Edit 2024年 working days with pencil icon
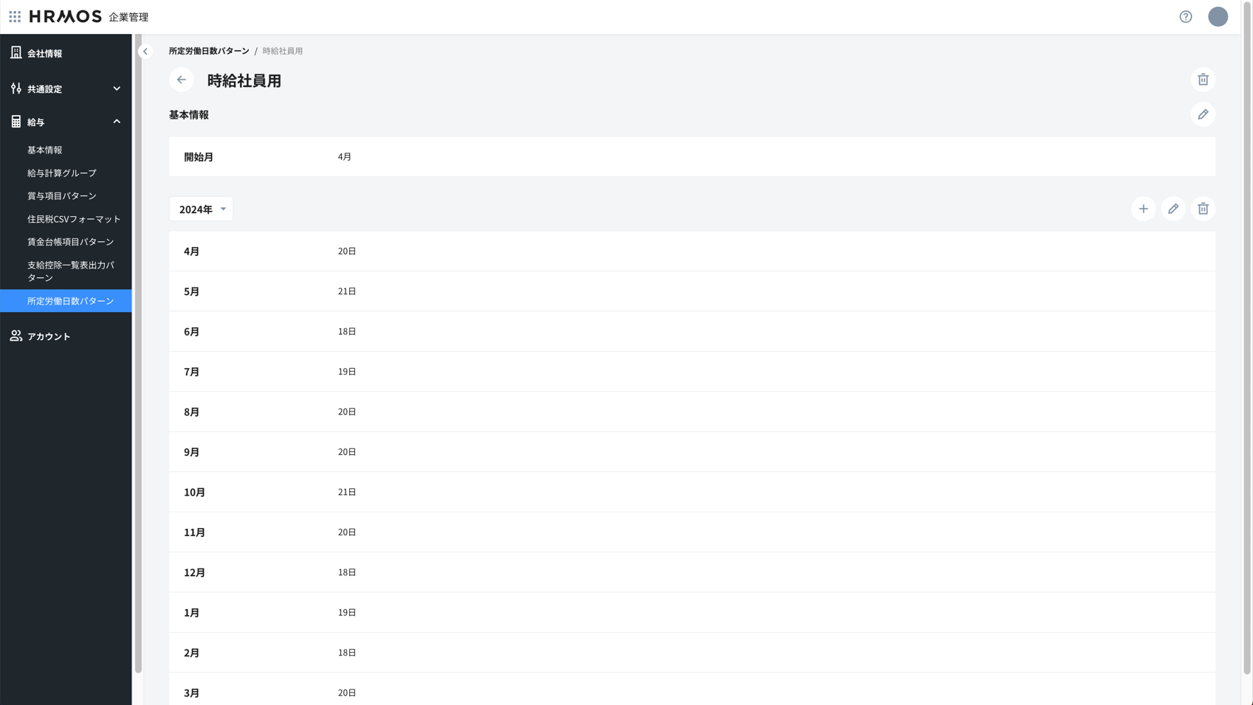 tap(1173, 209)
